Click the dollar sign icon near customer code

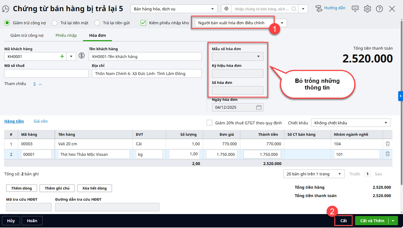(x=81, y=55)
